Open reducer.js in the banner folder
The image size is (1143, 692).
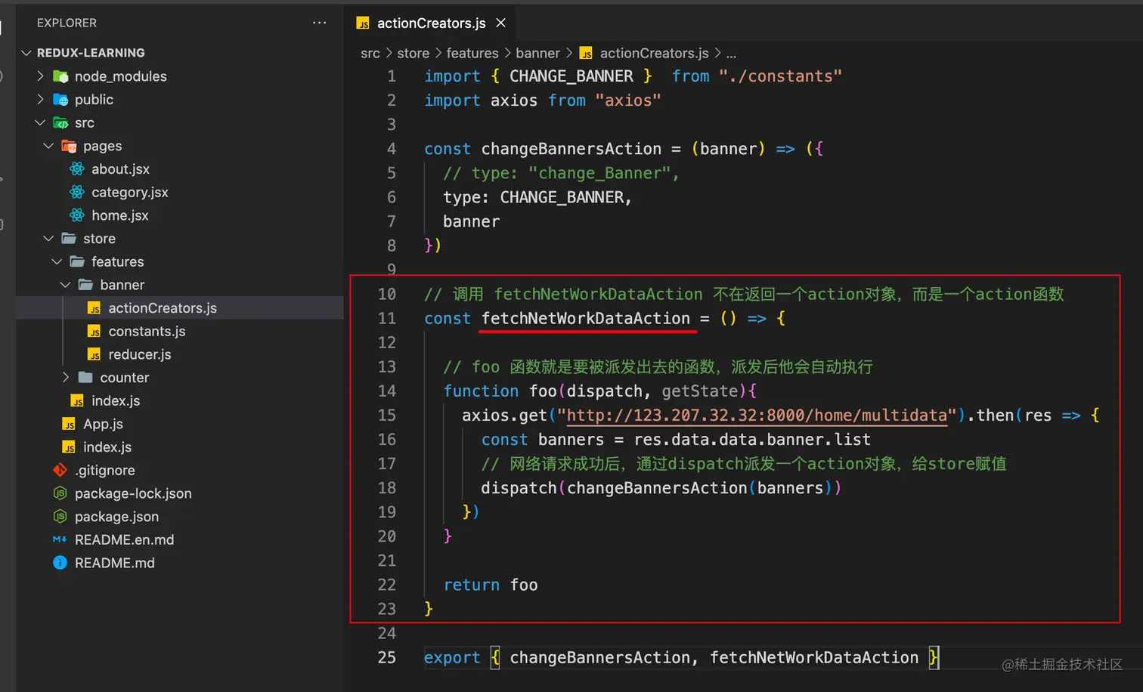click(140, 354)
